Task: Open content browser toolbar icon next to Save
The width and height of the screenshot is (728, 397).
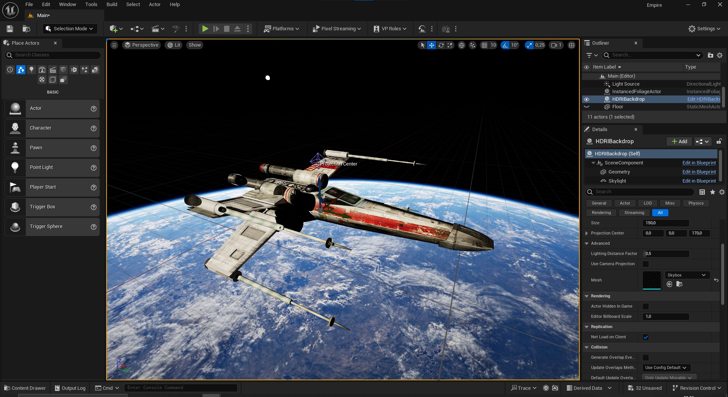Action: (26, 29)
